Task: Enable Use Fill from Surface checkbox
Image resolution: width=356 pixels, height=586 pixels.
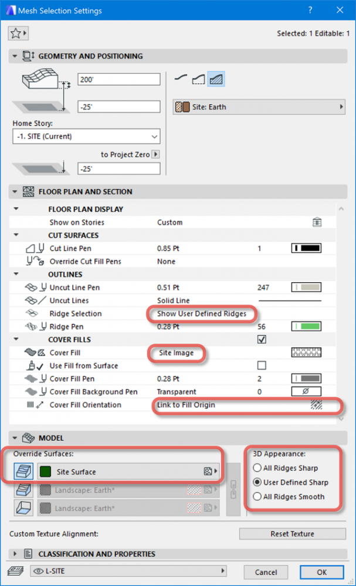Action: pyautogui.click(x=262, y=365)
